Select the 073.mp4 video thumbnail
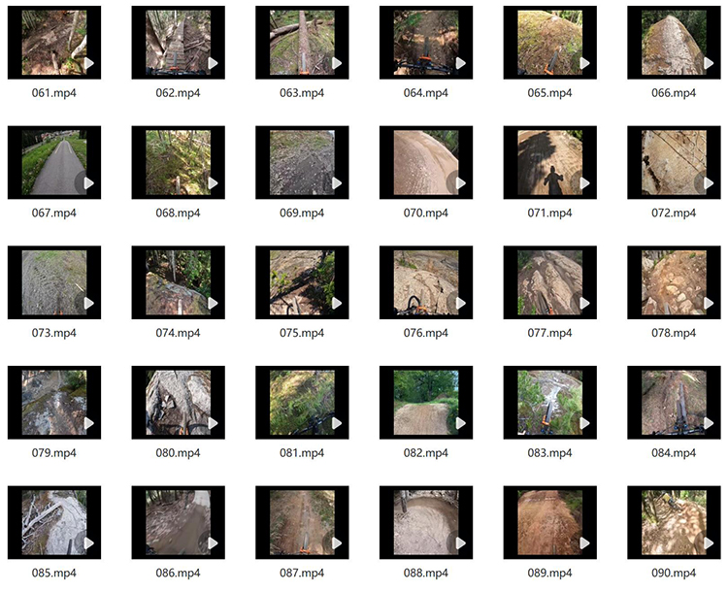 [x=54, y=282]
